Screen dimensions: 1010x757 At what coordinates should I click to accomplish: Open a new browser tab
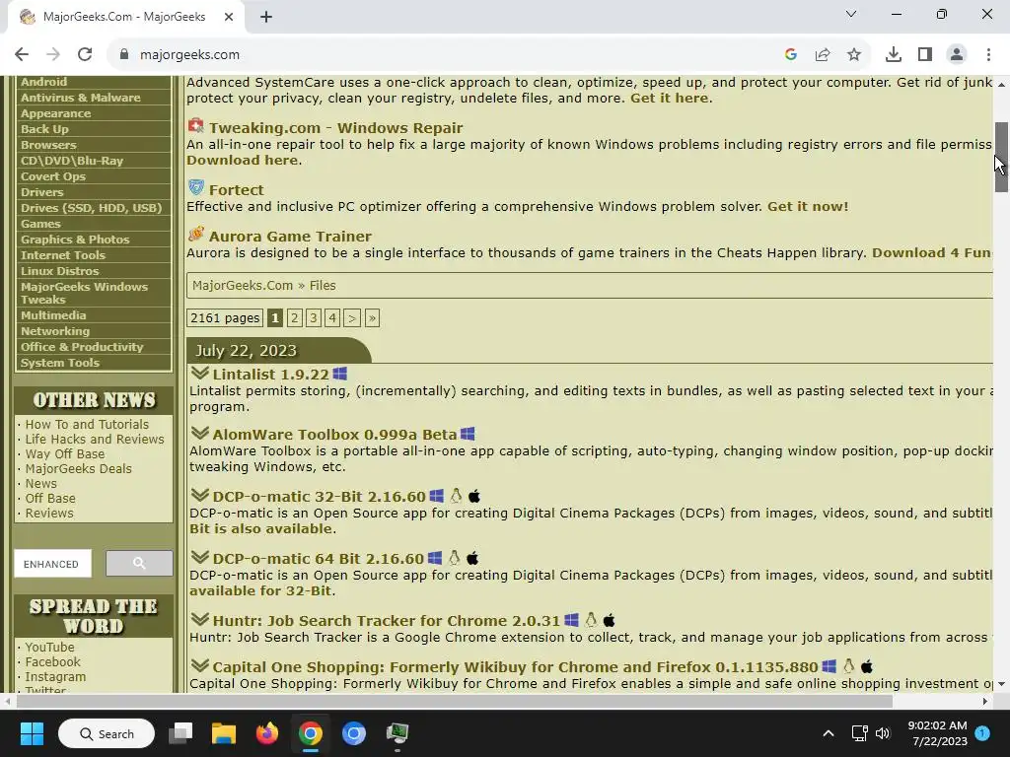[266, 17]
